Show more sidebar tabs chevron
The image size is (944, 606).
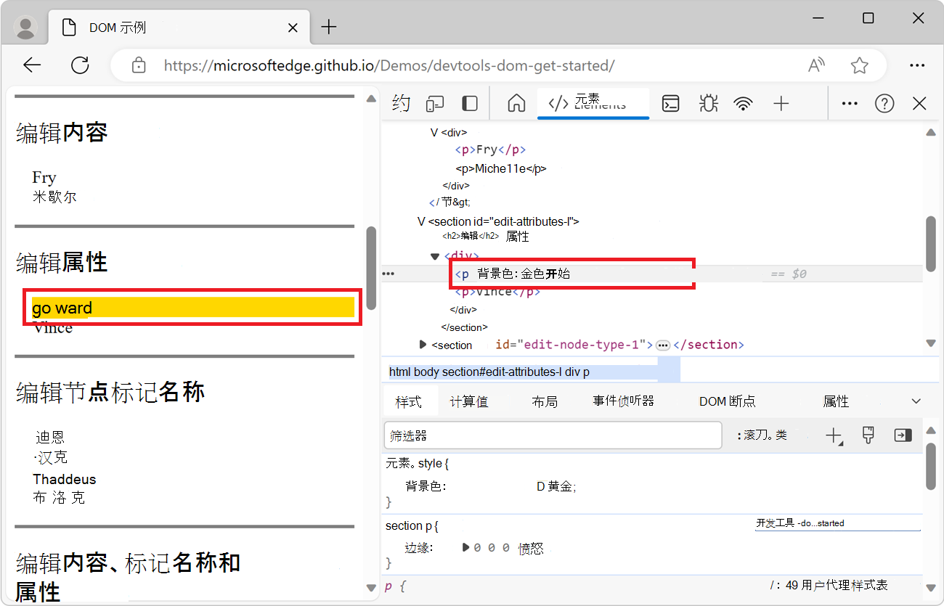[916, 401]
